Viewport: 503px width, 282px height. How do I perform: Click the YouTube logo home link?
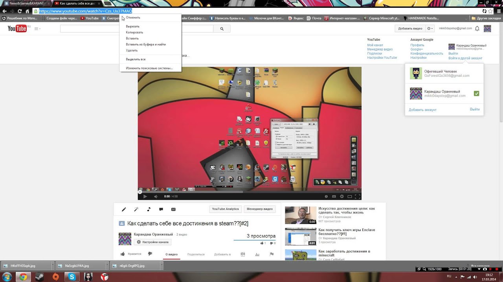coord(17,28)
